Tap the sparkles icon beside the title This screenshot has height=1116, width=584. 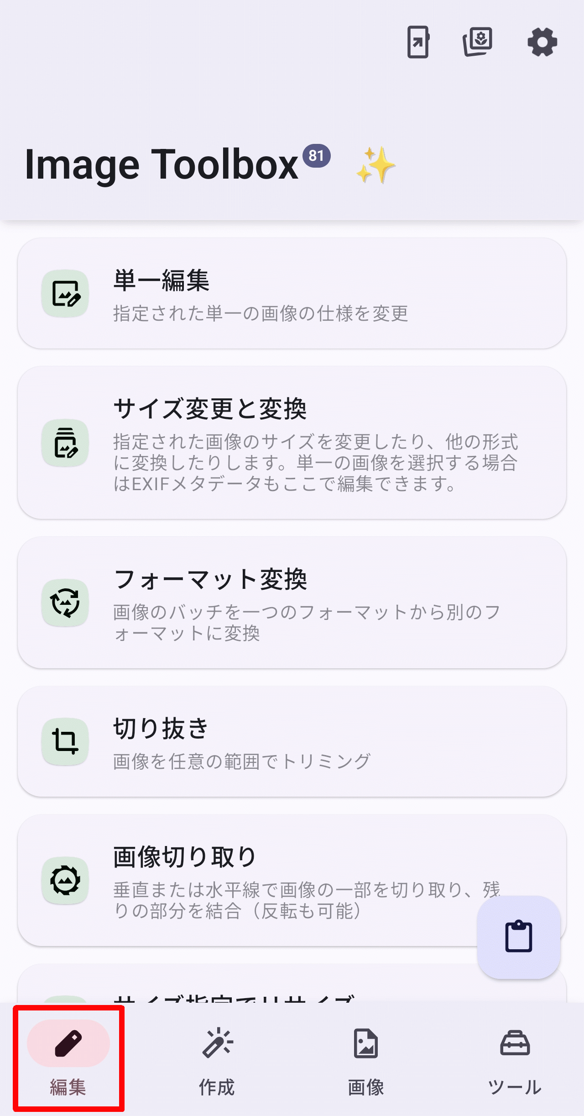pyautogui.click(x=375, y=165)
